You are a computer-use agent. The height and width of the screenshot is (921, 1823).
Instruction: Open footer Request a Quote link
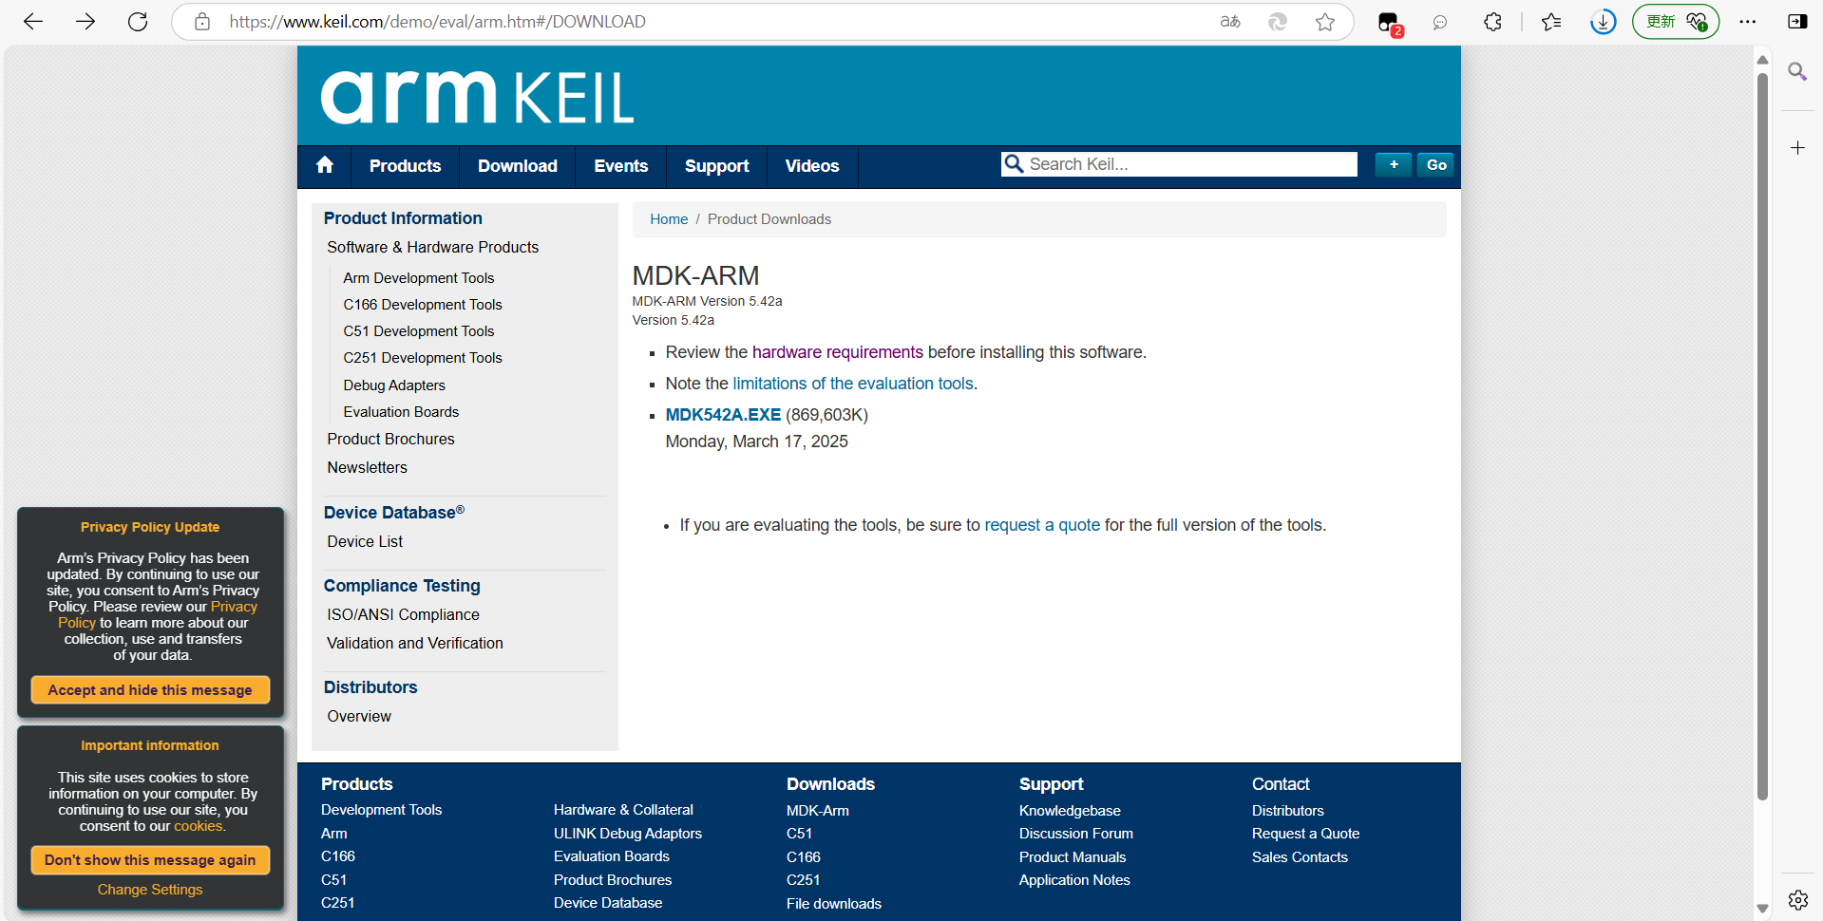click(1305, 834)
